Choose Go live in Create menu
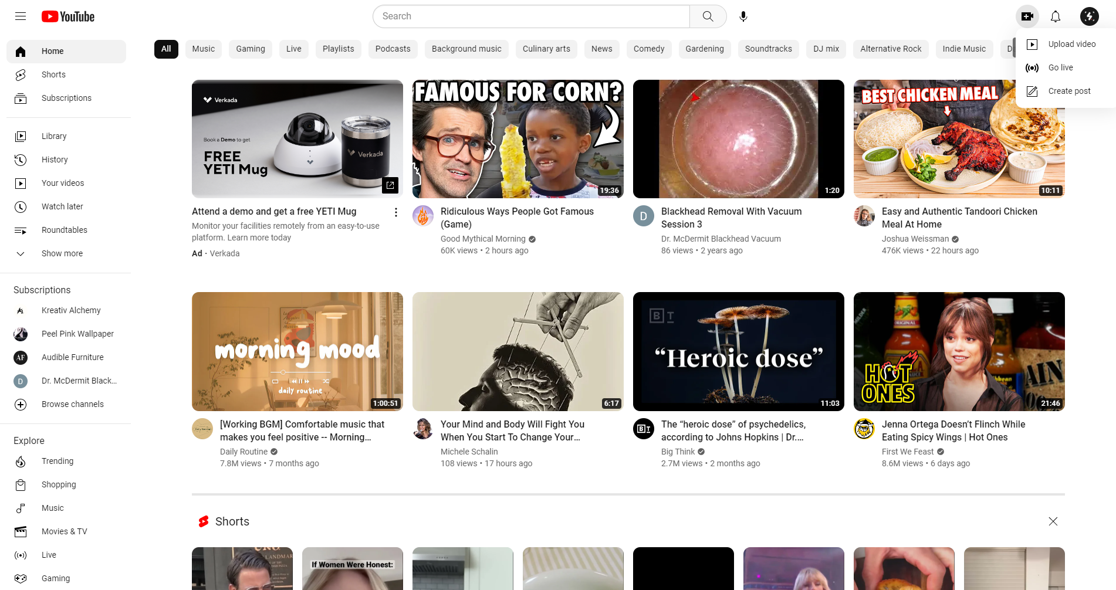Image resolution: width=1116 pixels, height=590 pixels. click(1066, 67)
